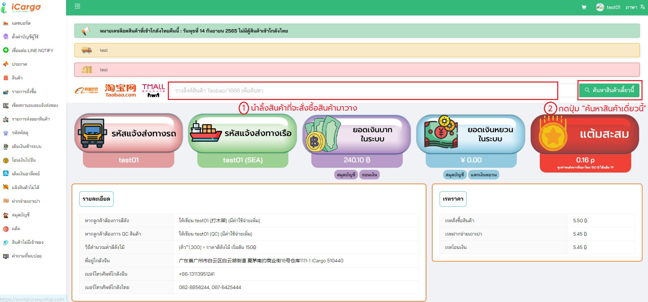Click สมุดบัญชี under yuan balance
Screen dimensions: 648x302
(455, 175)
